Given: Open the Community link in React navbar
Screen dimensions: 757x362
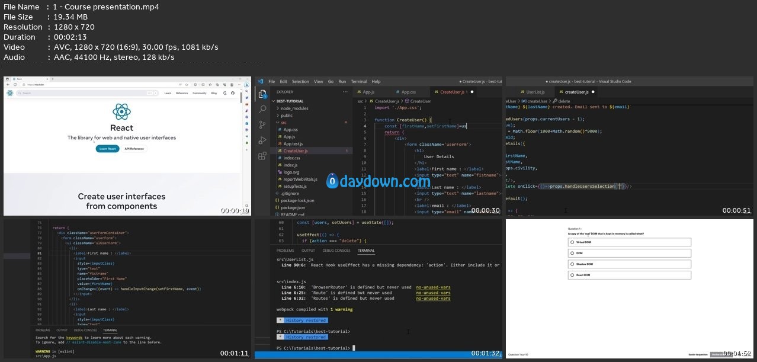Looking at the screenshot, I should (200, 93).
